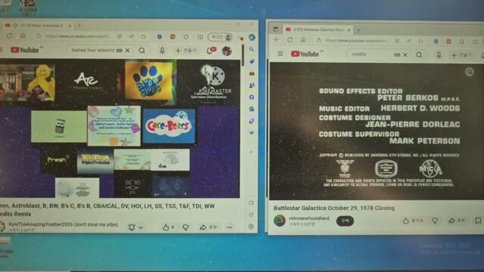Add left window page to favorites star
484x272 pixels.
tap(144, 36)
